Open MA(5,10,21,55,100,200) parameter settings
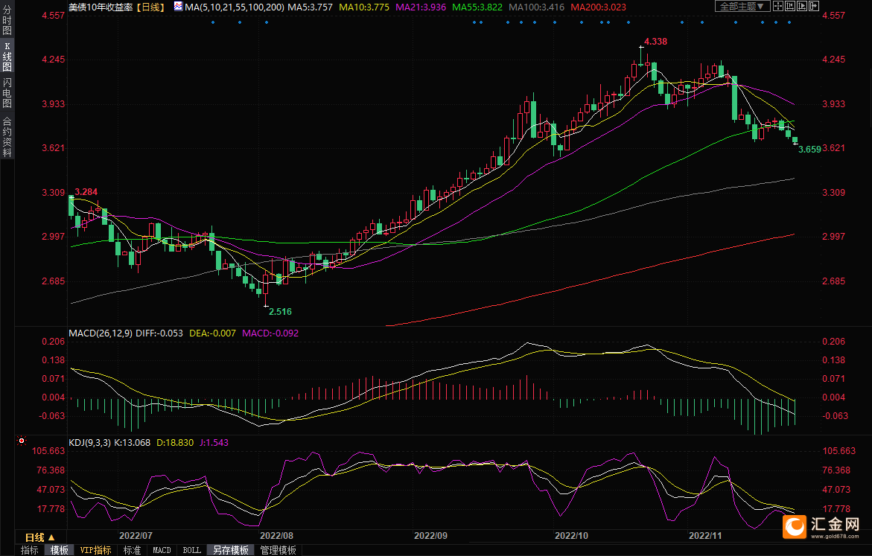The height and width of the screenshot is (556, 872). point(235,7)
